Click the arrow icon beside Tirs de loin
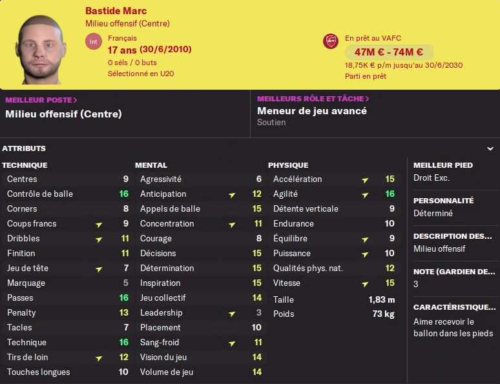The width and height of the screenshot is (500, 384). coord(99,358)
